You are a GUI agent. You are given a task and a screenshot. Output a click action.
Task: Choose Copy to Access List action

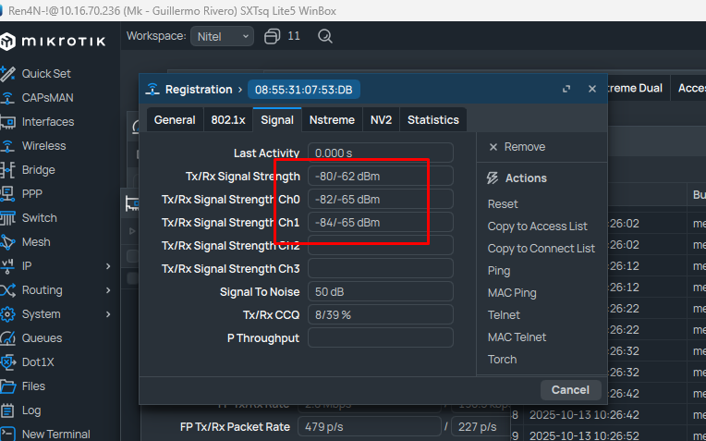tap(537, 227)
